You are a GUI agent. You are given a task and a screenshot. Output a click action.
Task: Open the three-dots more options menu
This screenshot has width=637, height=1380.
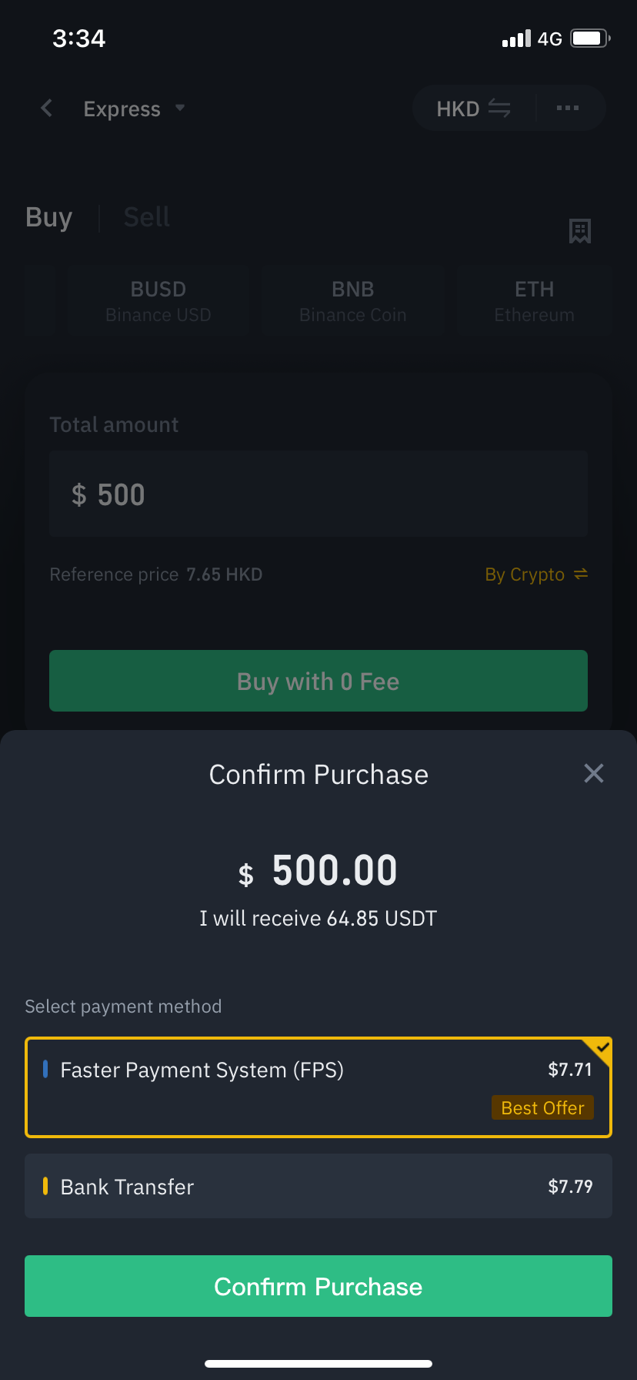(568, 109)
